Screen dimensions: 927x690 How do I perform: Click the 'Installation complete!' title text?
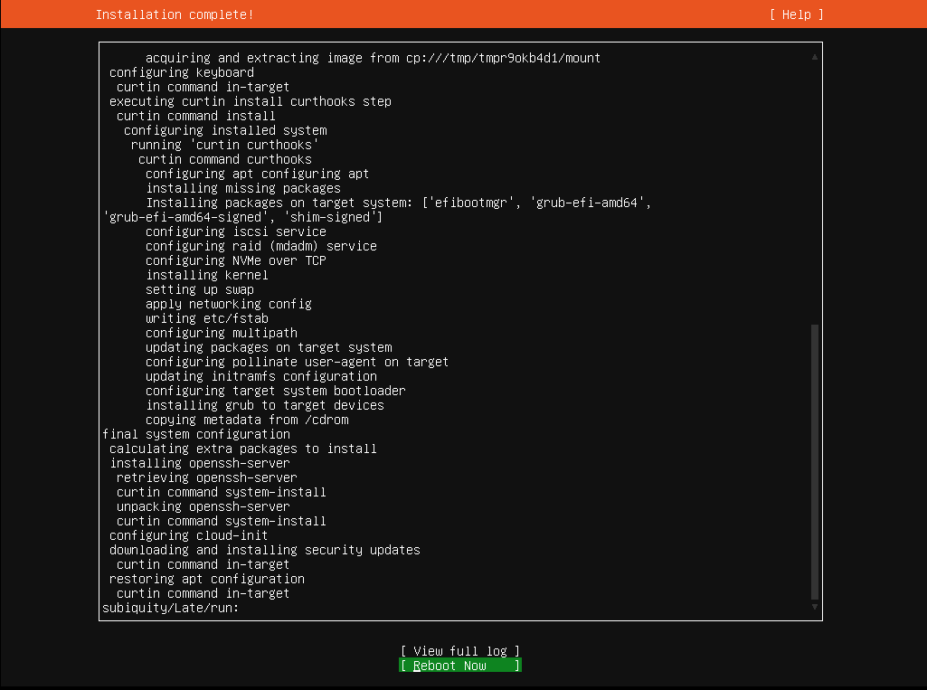(175, 14)
